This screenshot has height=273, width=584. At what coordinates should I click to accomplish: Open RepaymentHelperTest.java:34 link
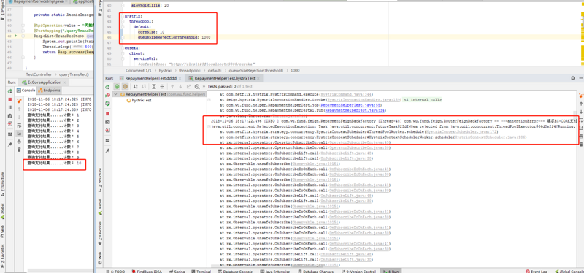(x=354, y=111)
